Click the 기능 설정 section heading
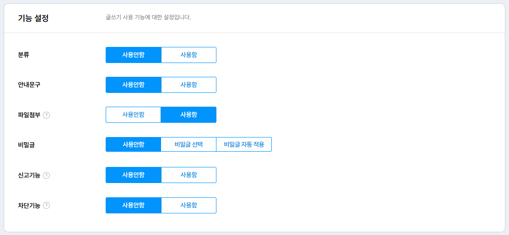The height and width of the screenshot is (235, 509). [x=33, y=18]
